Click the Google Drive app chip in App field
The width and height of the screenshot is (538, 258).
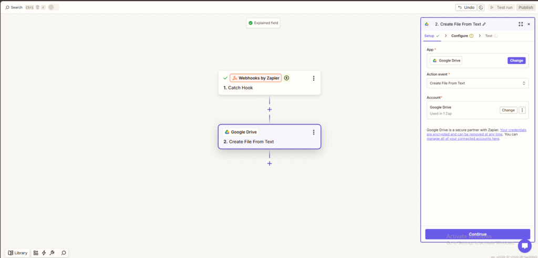point(446,60)
